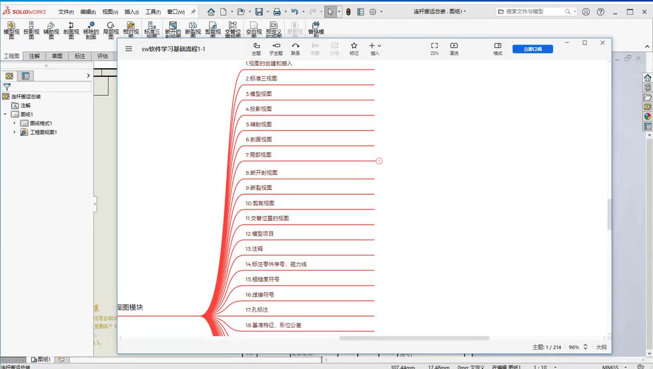Click the filter input in feature tree
Image resolution: width=653 pixels, height=369 pixels.
coord(50,87)
